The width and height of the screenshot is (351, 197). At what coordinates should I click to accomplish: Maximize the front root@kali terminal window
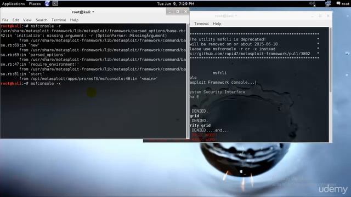pos(178,11)
